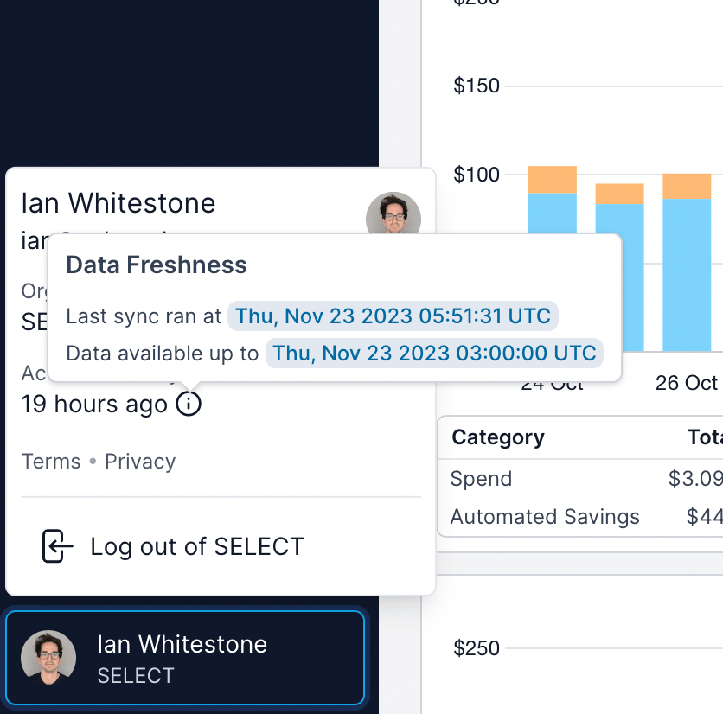
Task: Click the data available up to timestamp
Action: click(434, 353)
